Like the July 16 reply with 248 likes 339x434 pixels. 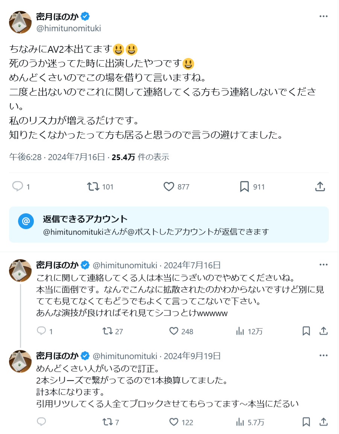(173, 331)
